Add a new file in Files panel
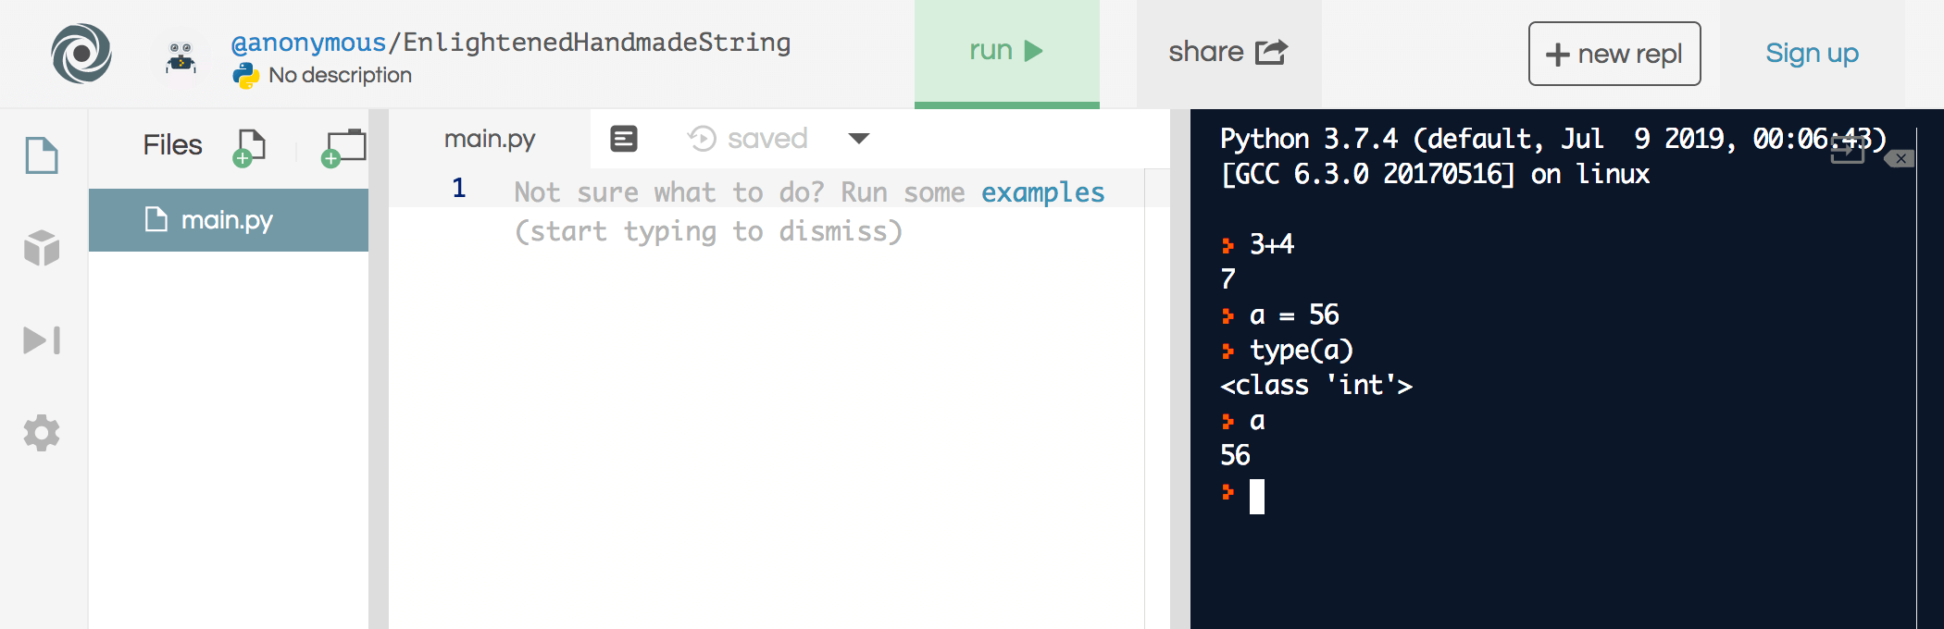Screen dimensions: 1944x629 [x=249, y=147]
